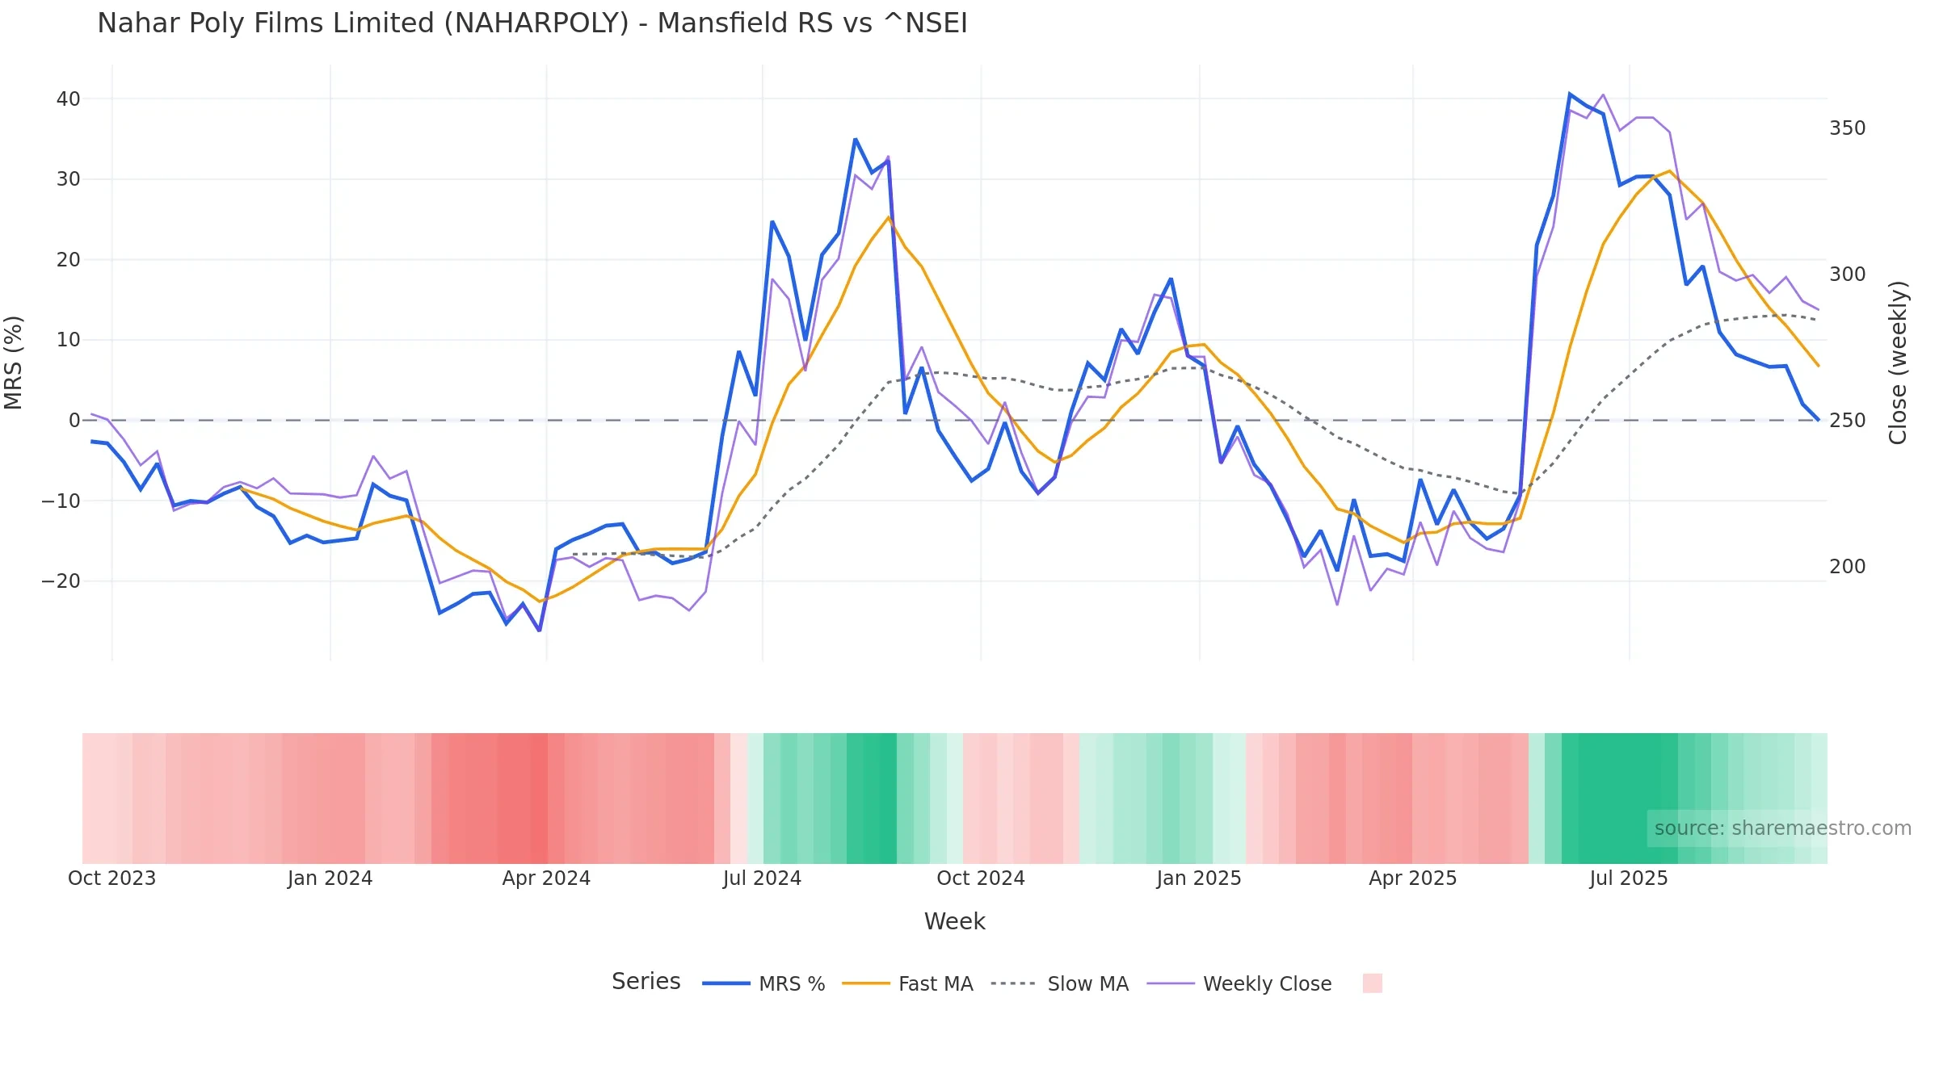The width and height of the screenshot is (1939, 1090).
Task: Click the MRS peak near June 2025
Action: coord(1570,94)
